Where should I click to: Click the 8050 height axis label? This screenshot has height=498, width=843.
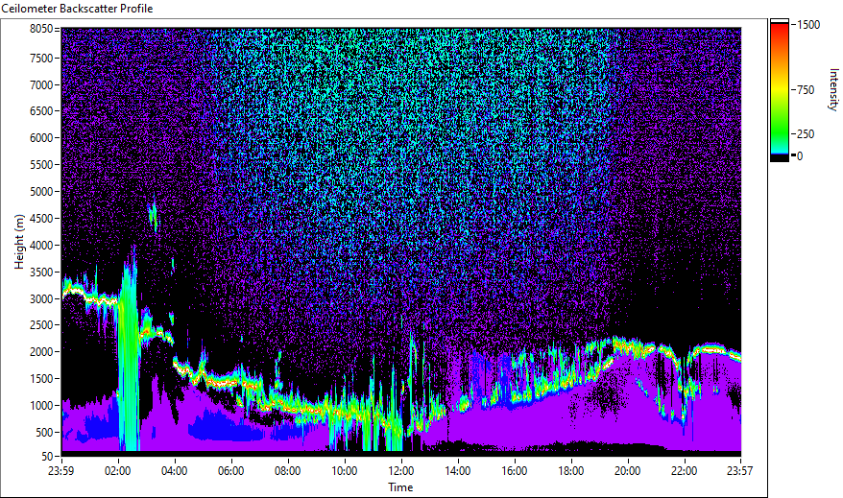pyautogui.click(x=41, y=29)
